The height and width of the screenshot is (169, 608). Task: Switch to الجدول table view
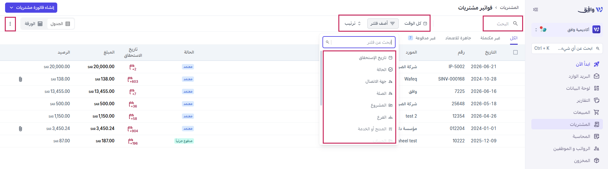tap(60, 24)
